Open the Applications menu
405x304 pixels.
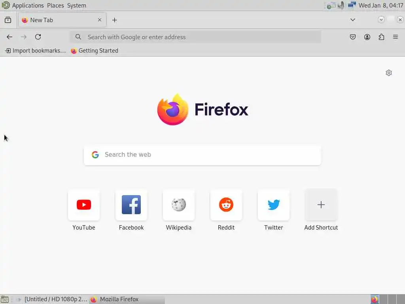[28, 6]
